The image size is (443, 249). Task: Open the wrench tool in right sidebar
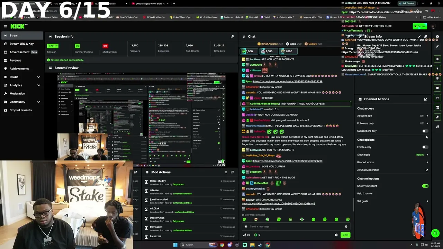tap(437, 117)
